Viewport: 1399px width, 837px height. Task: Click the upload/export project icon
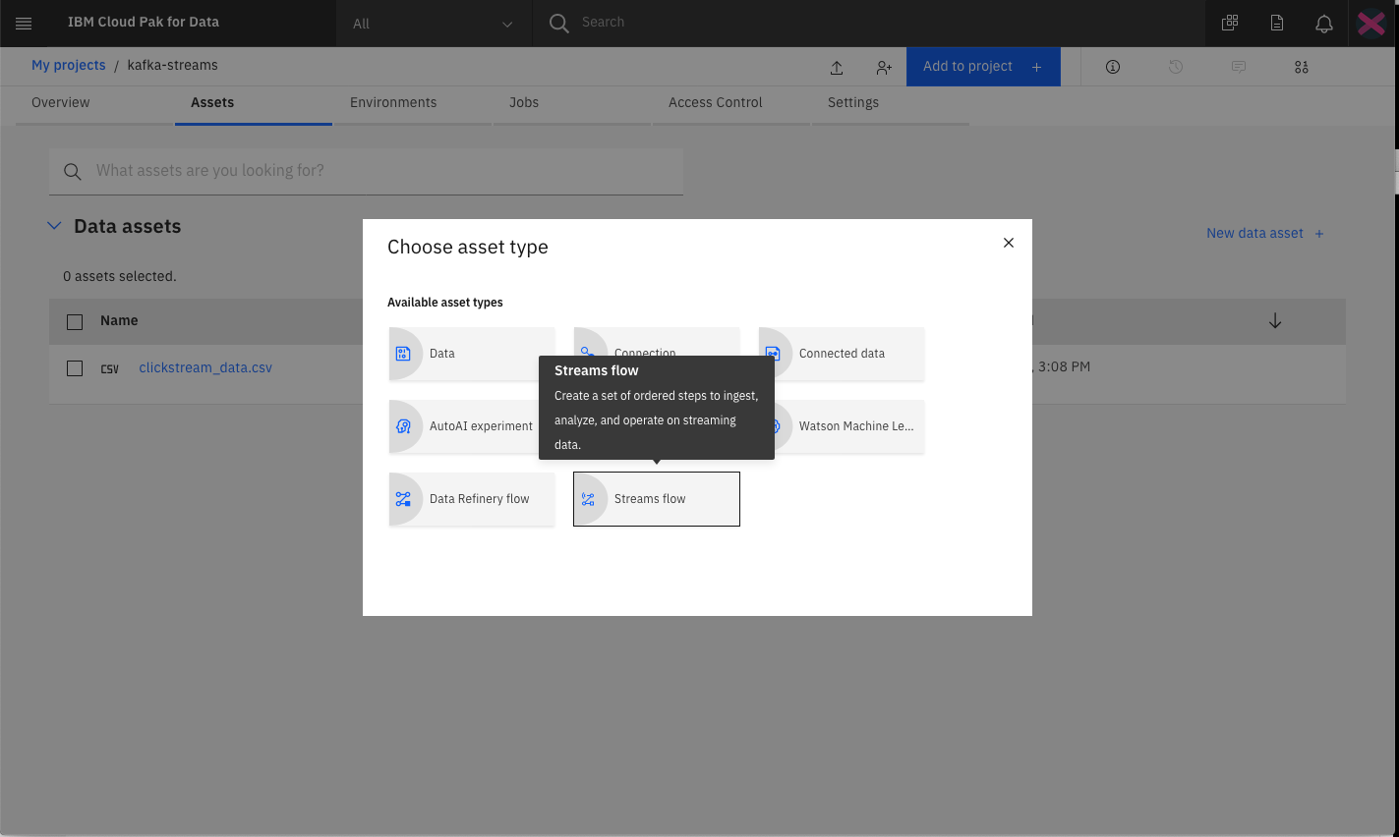(837, 67)
